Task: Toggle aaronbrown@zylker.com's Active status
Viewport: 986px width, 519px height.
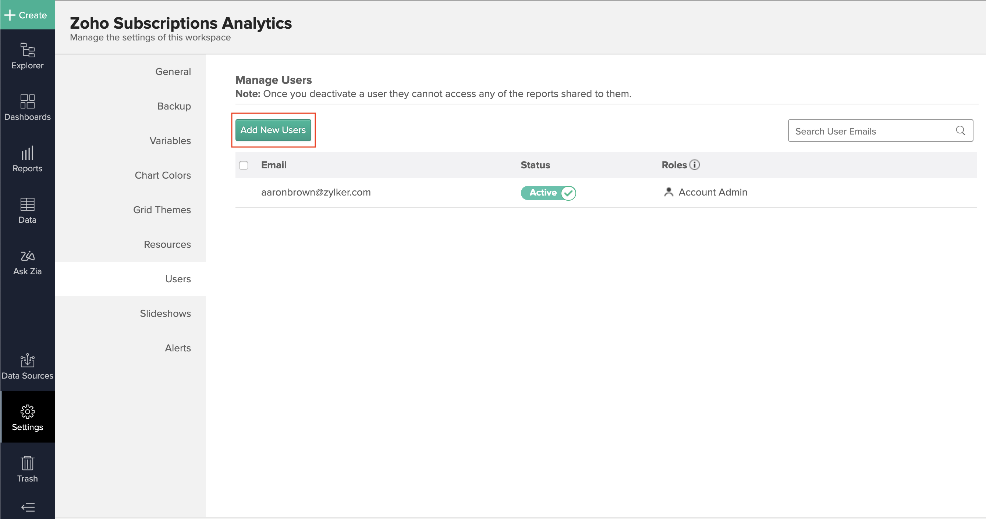Action: (548, 193)
